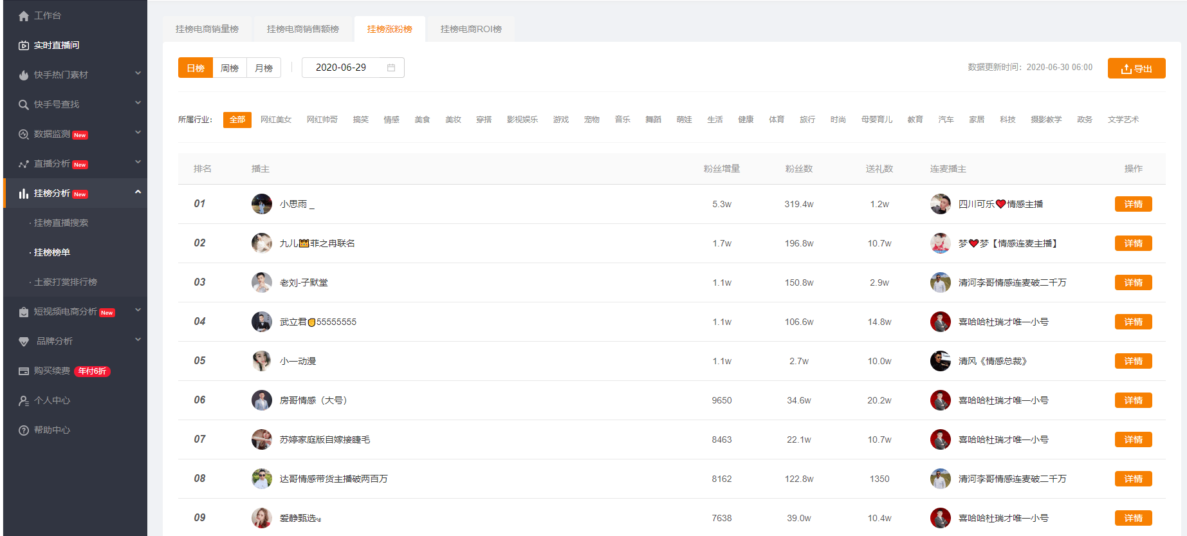Screen dimensions: 1187x536
Task: Click the search icon beside 快手号查找
Action: [24, 105]
